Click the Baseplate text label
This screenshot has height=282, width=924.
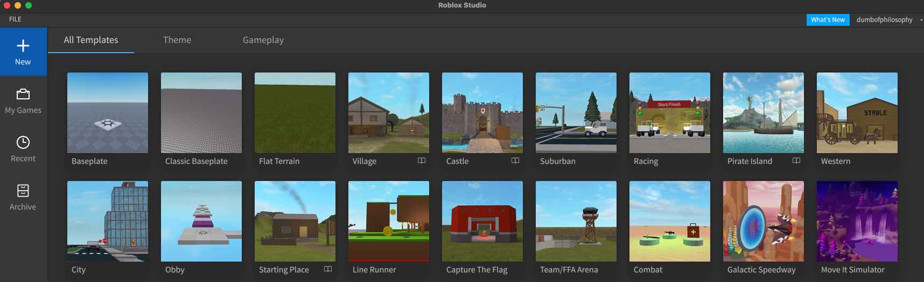point(89,161)
